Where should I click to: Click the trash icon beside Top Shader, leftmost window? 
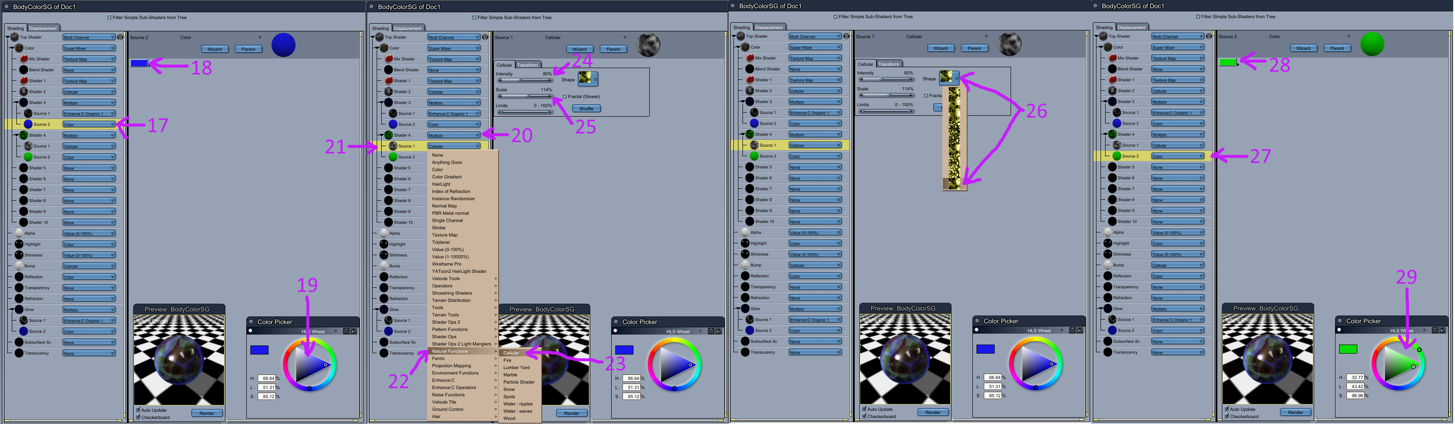(x=120, y=37)
